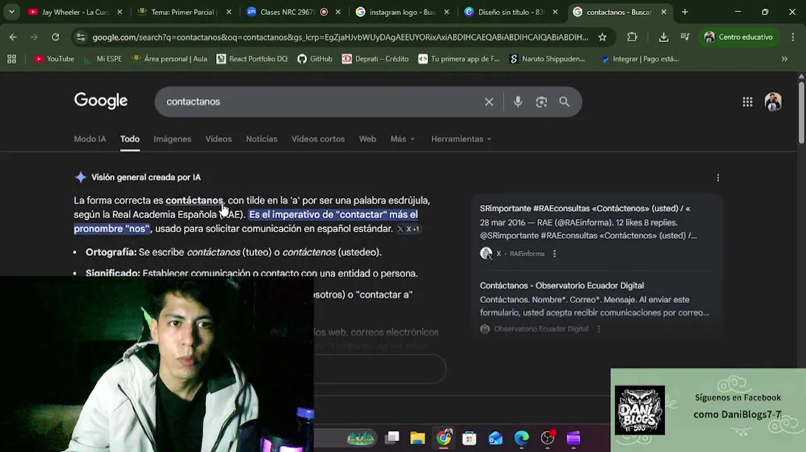This screenshot has height=452, width=806.
Task: Go back using the browser back arrow
Action: click(13, 37)
